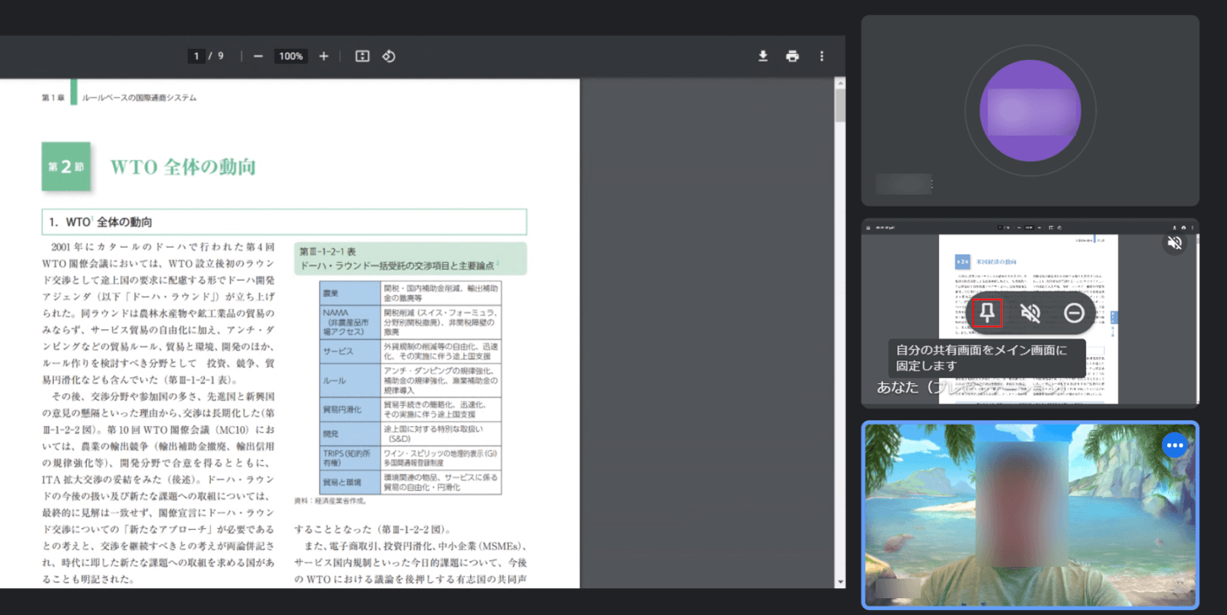Viewport: 1227px width, 615px height.
Task: Rotate the PDF document counterclockwise
Action: (x=388, y=56)
